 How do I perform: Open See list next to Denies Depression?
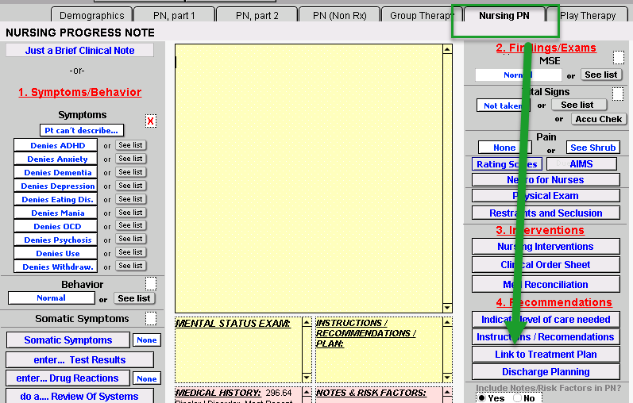(x=130, y=186)
